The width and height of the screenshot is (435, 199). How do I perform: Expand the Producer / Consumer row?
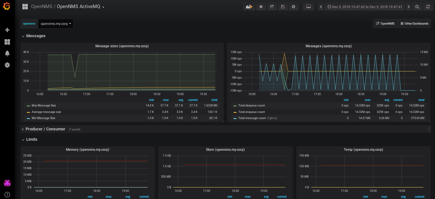45,129
